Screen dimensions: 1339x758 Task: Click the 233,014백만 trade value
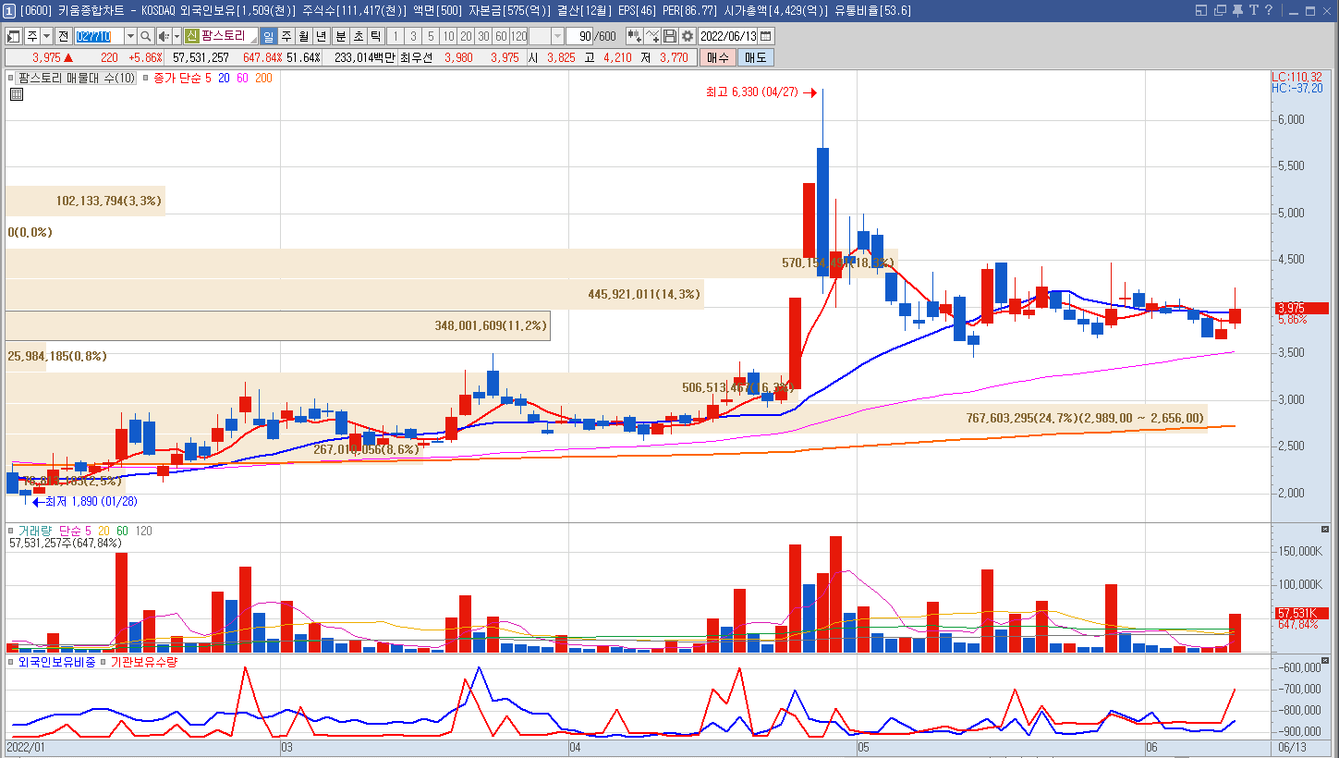click(365, 57)
